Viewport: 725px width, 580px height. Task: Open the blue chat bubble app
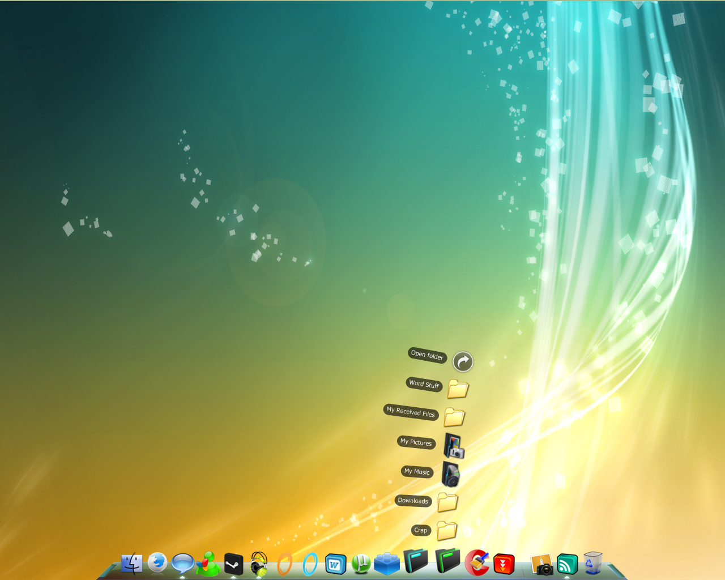point(183,564)
